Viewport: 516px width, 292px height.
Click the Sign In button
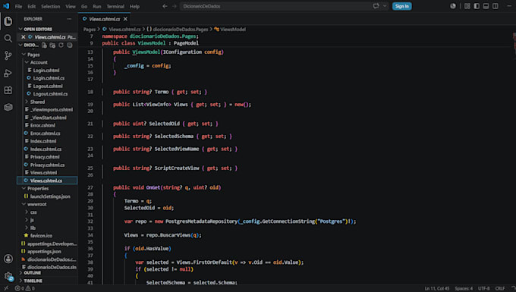pos(402,6)
